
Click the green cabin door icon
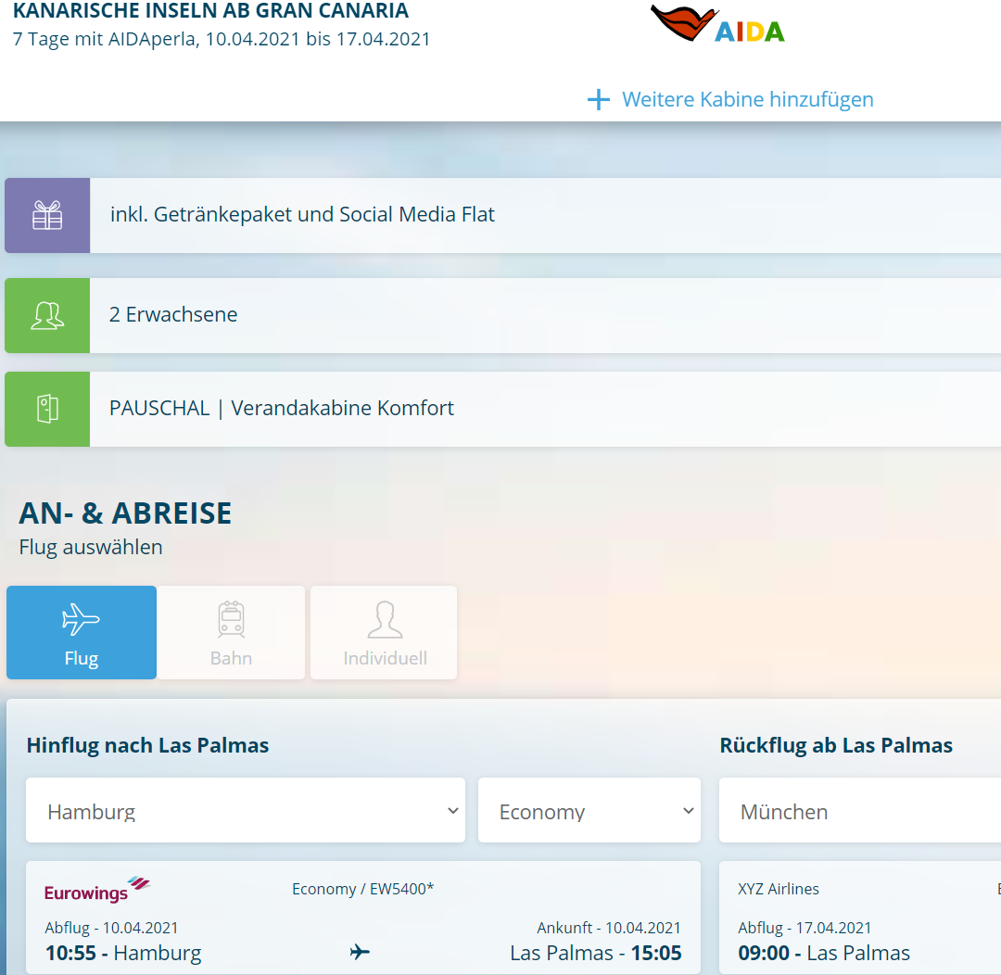pyautogui.click(x=47, y=410)
